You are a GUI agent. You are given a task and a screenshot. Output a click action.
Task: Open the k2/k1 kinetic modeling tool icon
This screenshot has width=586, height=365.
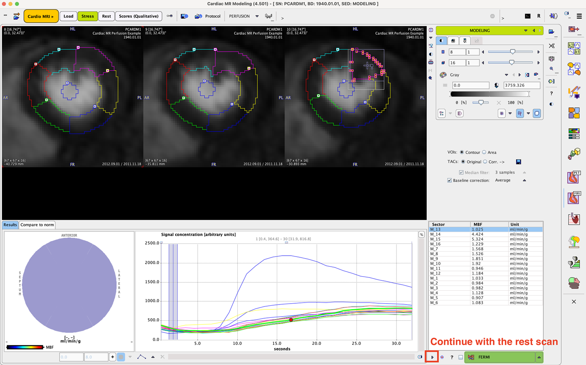click(574, 48)
